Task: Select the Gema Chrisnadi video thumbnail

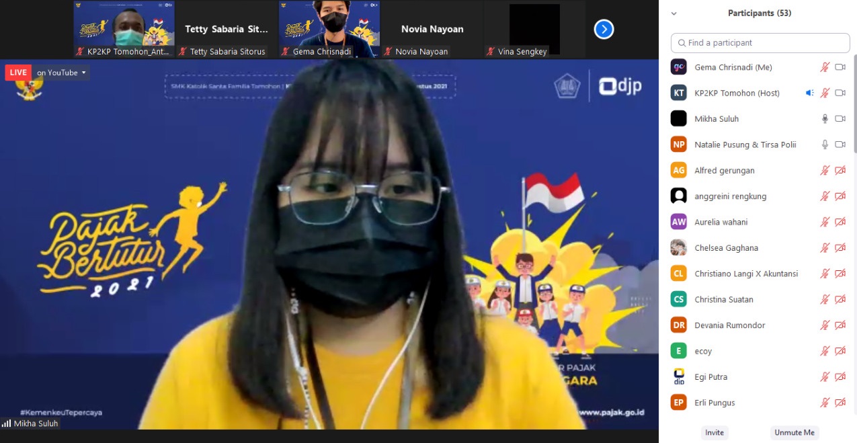Action: point(329,29)
